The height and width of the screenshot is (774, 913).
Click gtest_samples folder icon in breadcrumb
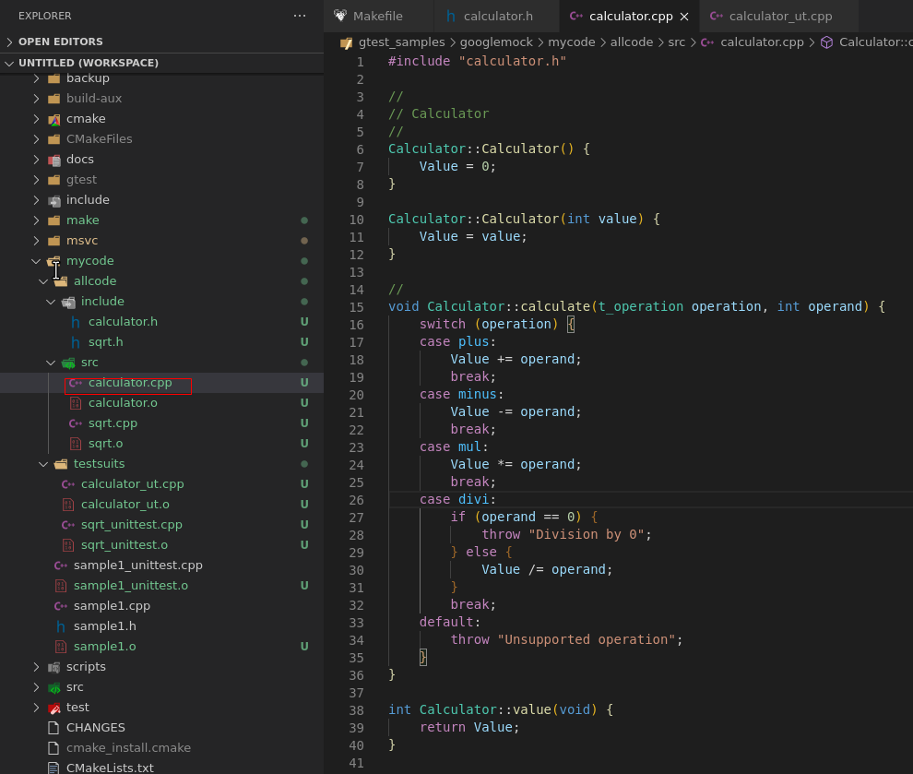point(347,42)
